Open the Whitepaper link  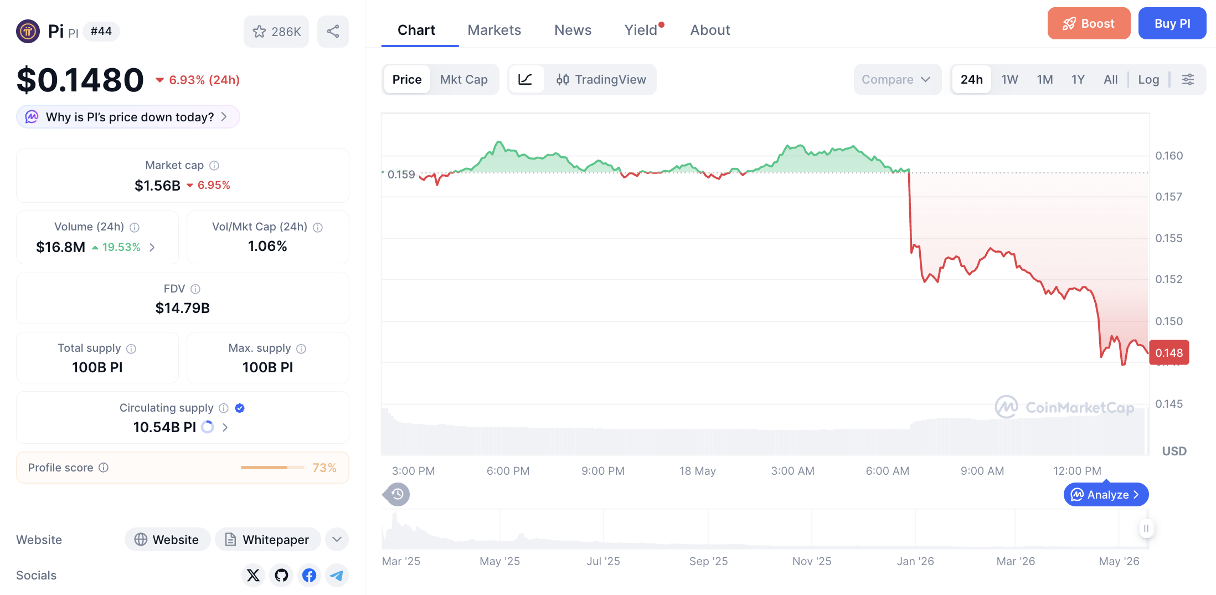click(267, 540)
